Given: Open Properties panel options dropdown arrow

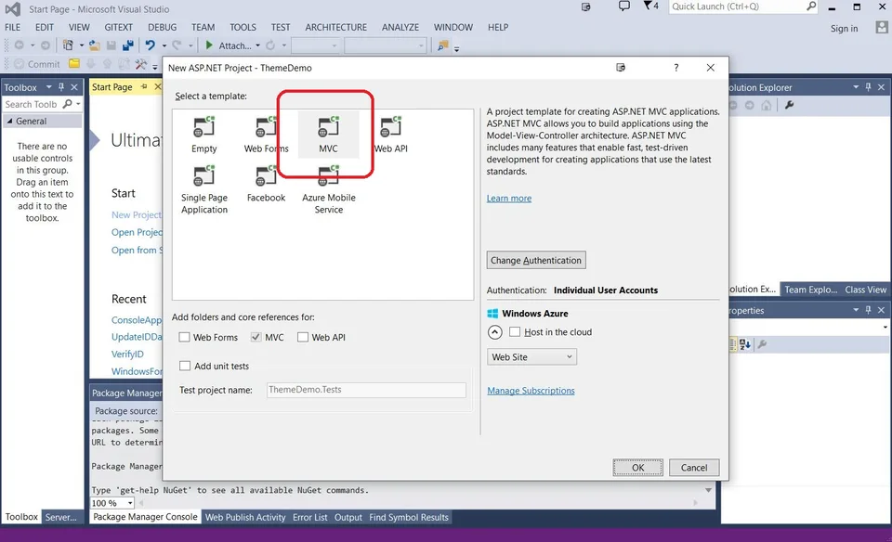Looking at the screenshot, I should point(856,310).
